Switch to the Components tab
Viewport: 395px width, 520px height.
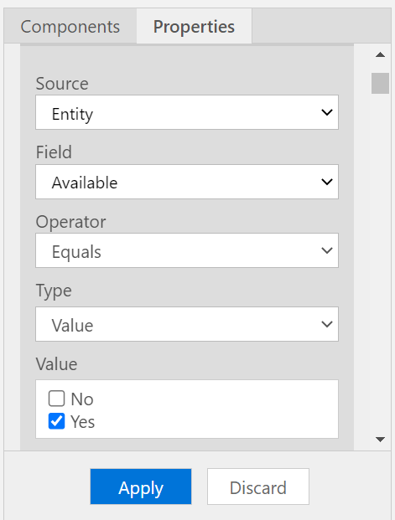pos(70,26)
